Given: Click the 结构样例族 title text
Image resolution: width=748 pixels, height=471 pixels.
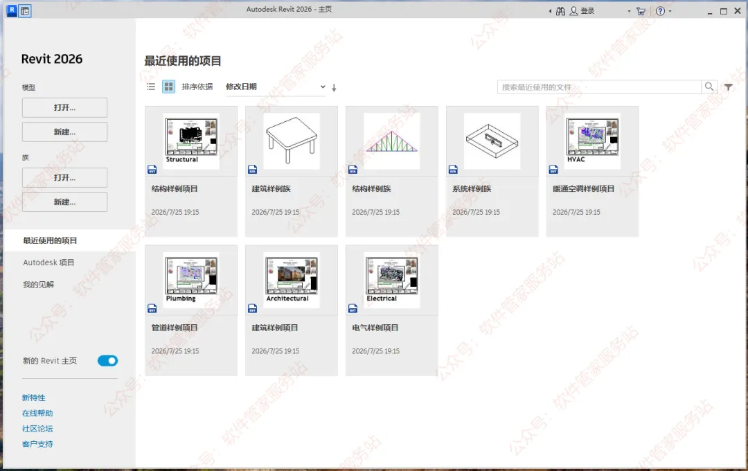Looking at the screenshot, I should 371,189.
